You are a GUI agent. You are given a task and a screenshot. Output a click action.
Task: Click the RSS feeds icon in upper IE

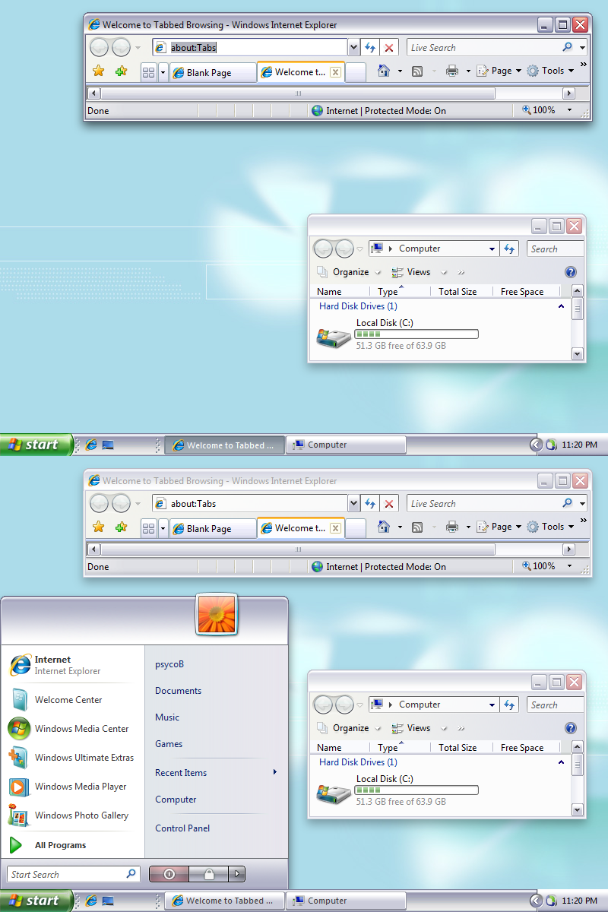click(x=417, y=71)
